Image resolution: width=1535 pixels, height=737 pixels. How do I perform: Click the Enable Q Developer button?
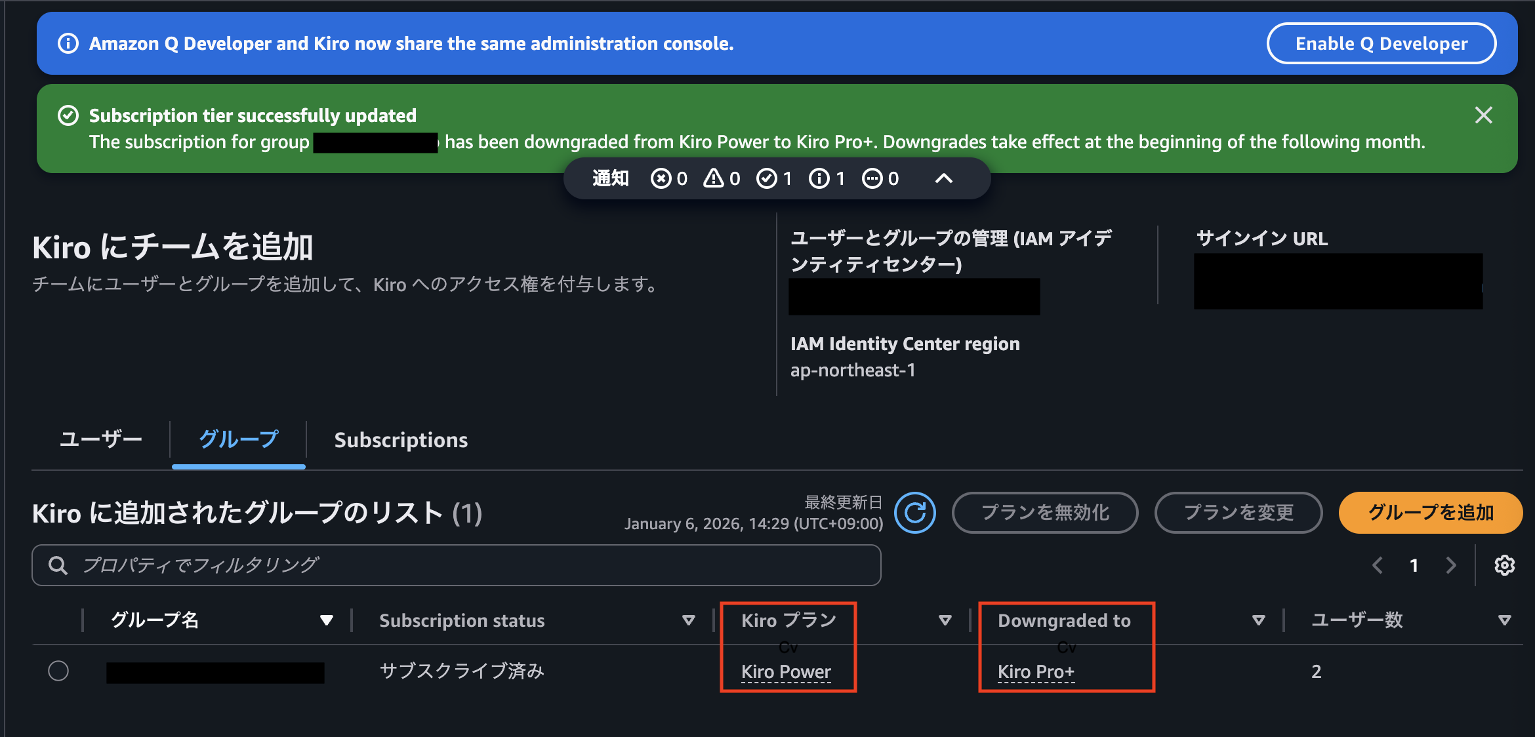tap(1381, 43)
